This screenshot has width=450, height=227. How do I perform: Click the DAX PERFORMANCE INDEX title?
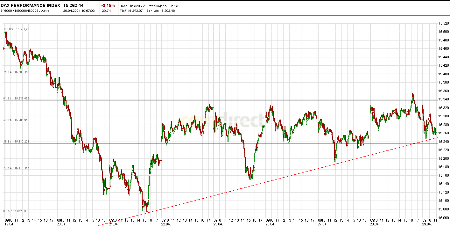[x=31, y=5]
